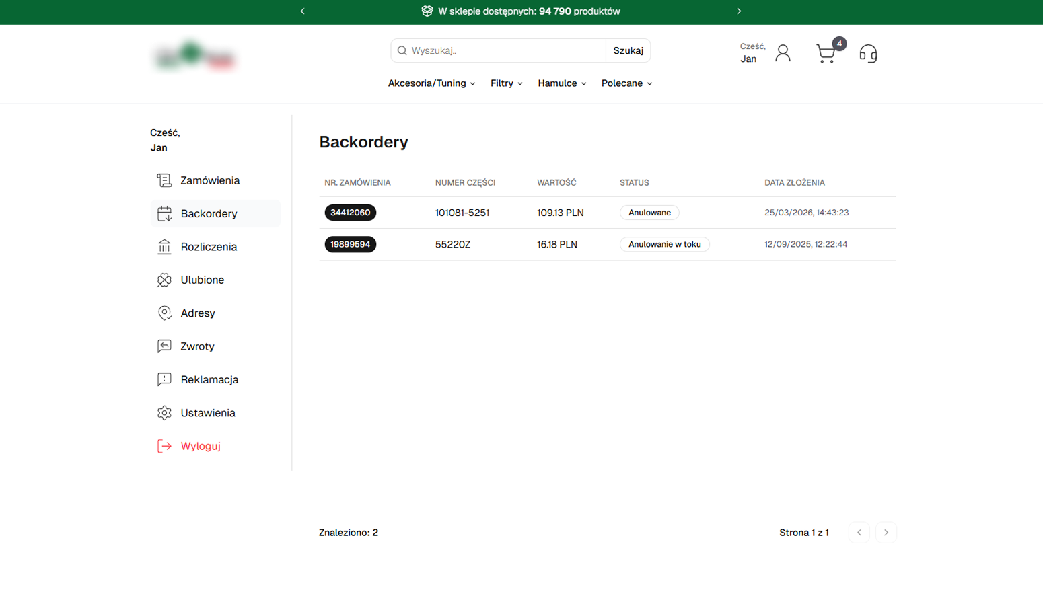Show next announcement in top banner
This screenshot has width=1043, height=606.
click(739, 11)
